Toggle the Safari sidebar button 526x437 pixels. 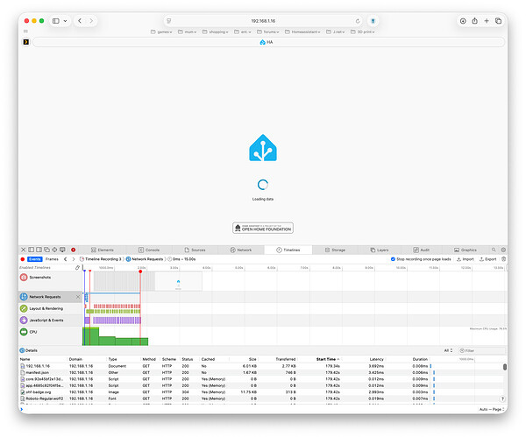coord(56,21)
